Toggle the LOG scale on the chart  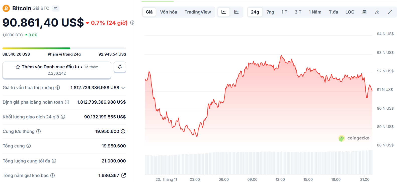[x=350, y=12]
